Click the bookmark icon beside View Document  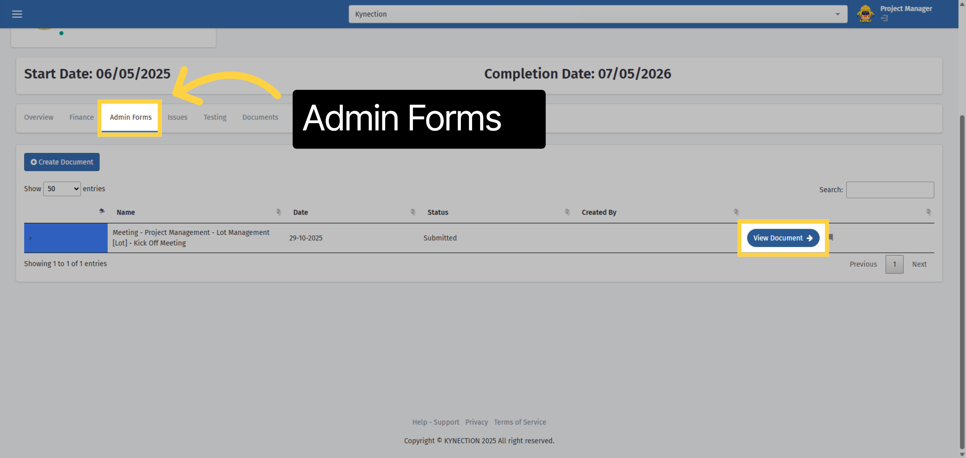pos(831,237)
